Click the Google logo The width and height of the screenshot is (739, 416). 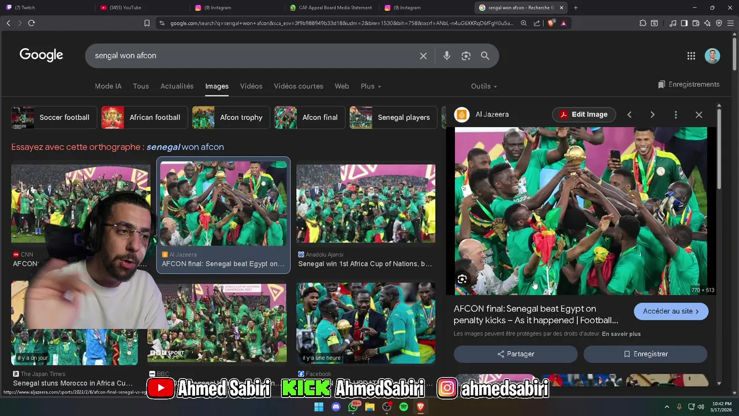click(x=41, y=55)
